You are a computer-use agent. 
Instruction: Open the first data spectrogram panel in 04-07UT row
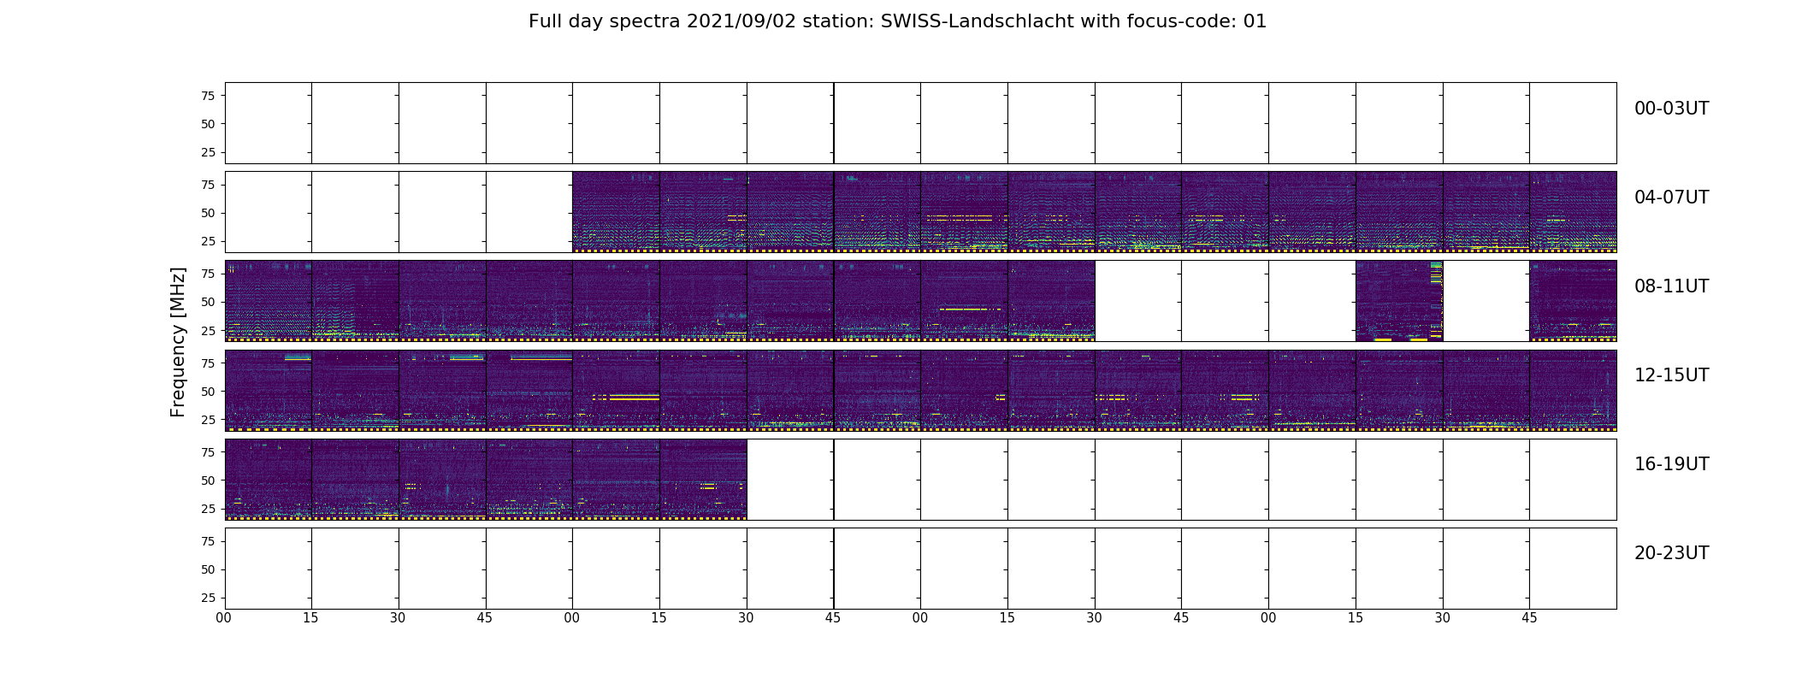(x=616, y=212)
